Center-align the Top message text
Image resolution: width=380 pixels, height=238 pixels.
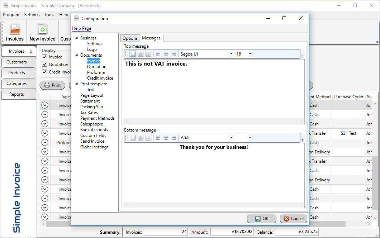pos(166,54)
